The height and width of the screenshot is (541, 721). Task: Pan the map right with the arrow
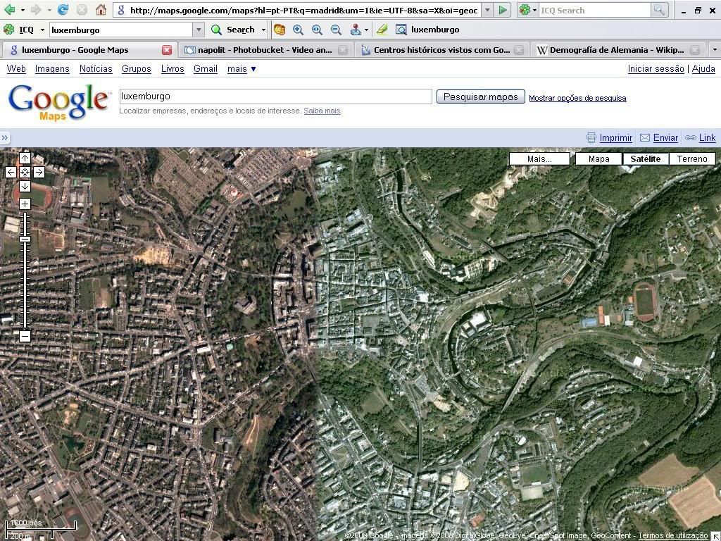39,172
